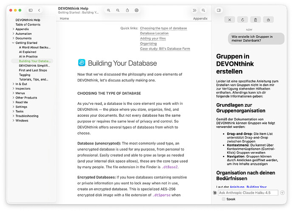Click the DEVONthink icon beside the heading

(82, 63)
